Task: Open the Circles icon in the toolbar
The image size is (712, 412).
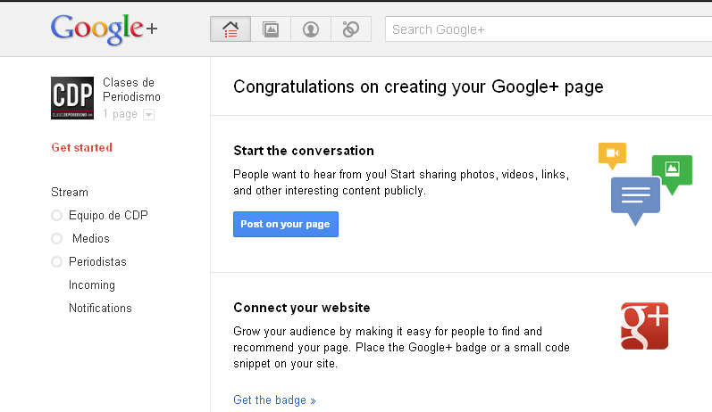Action: pyautogui.click(x=350, y=29)
